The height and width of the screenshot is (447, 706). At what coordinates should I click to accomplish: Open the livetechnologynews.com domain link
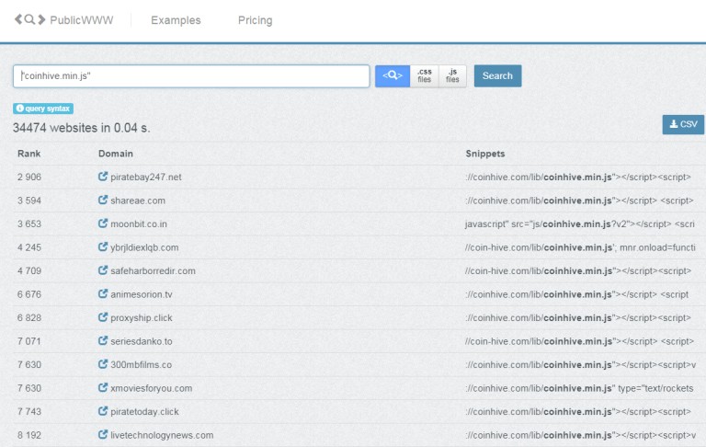coord(162,435)
